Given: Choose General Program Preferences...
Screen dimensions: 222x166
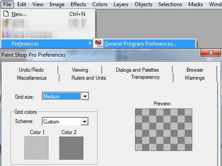Looking at the screenshot, I should coord(144,44).
